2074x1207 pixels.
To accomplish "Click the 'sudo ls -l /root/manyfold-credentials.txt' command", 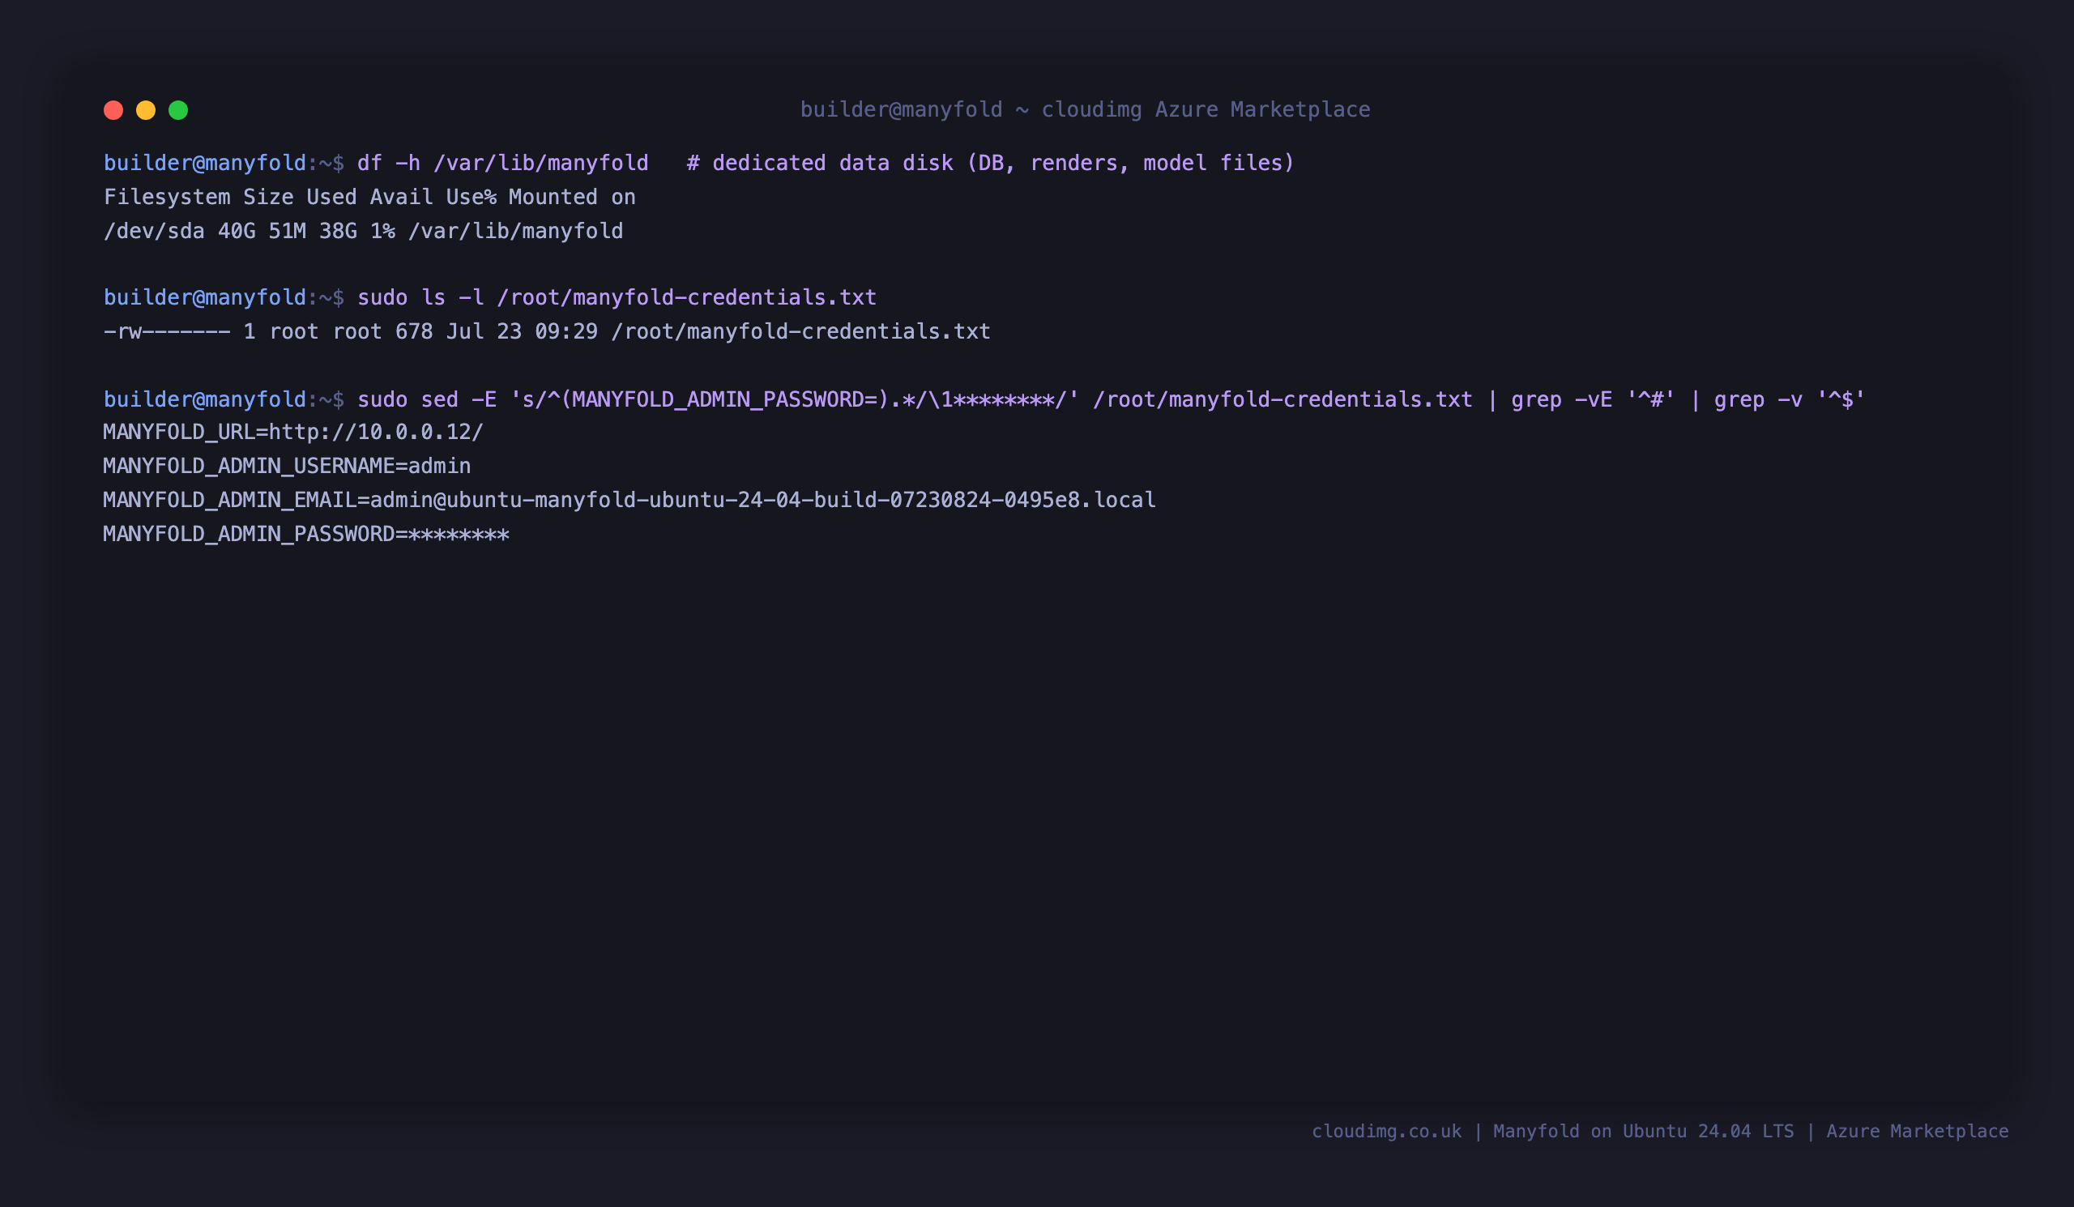I will (617, 297).
